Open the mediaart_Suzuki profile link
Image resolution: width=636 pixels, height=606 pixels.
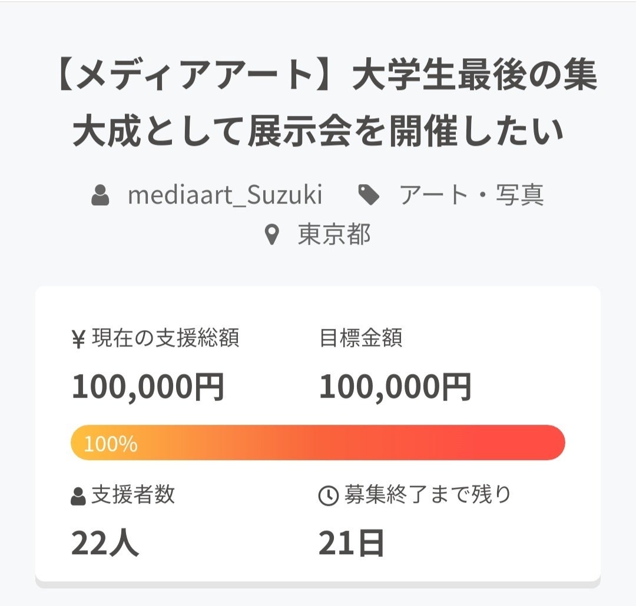click(225, 195)
